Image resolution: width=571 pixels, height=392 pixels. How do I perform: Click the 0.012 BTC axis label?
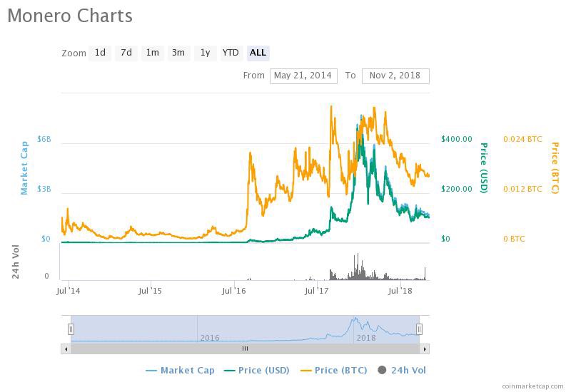pyautogui.click(x=522, y=189)
